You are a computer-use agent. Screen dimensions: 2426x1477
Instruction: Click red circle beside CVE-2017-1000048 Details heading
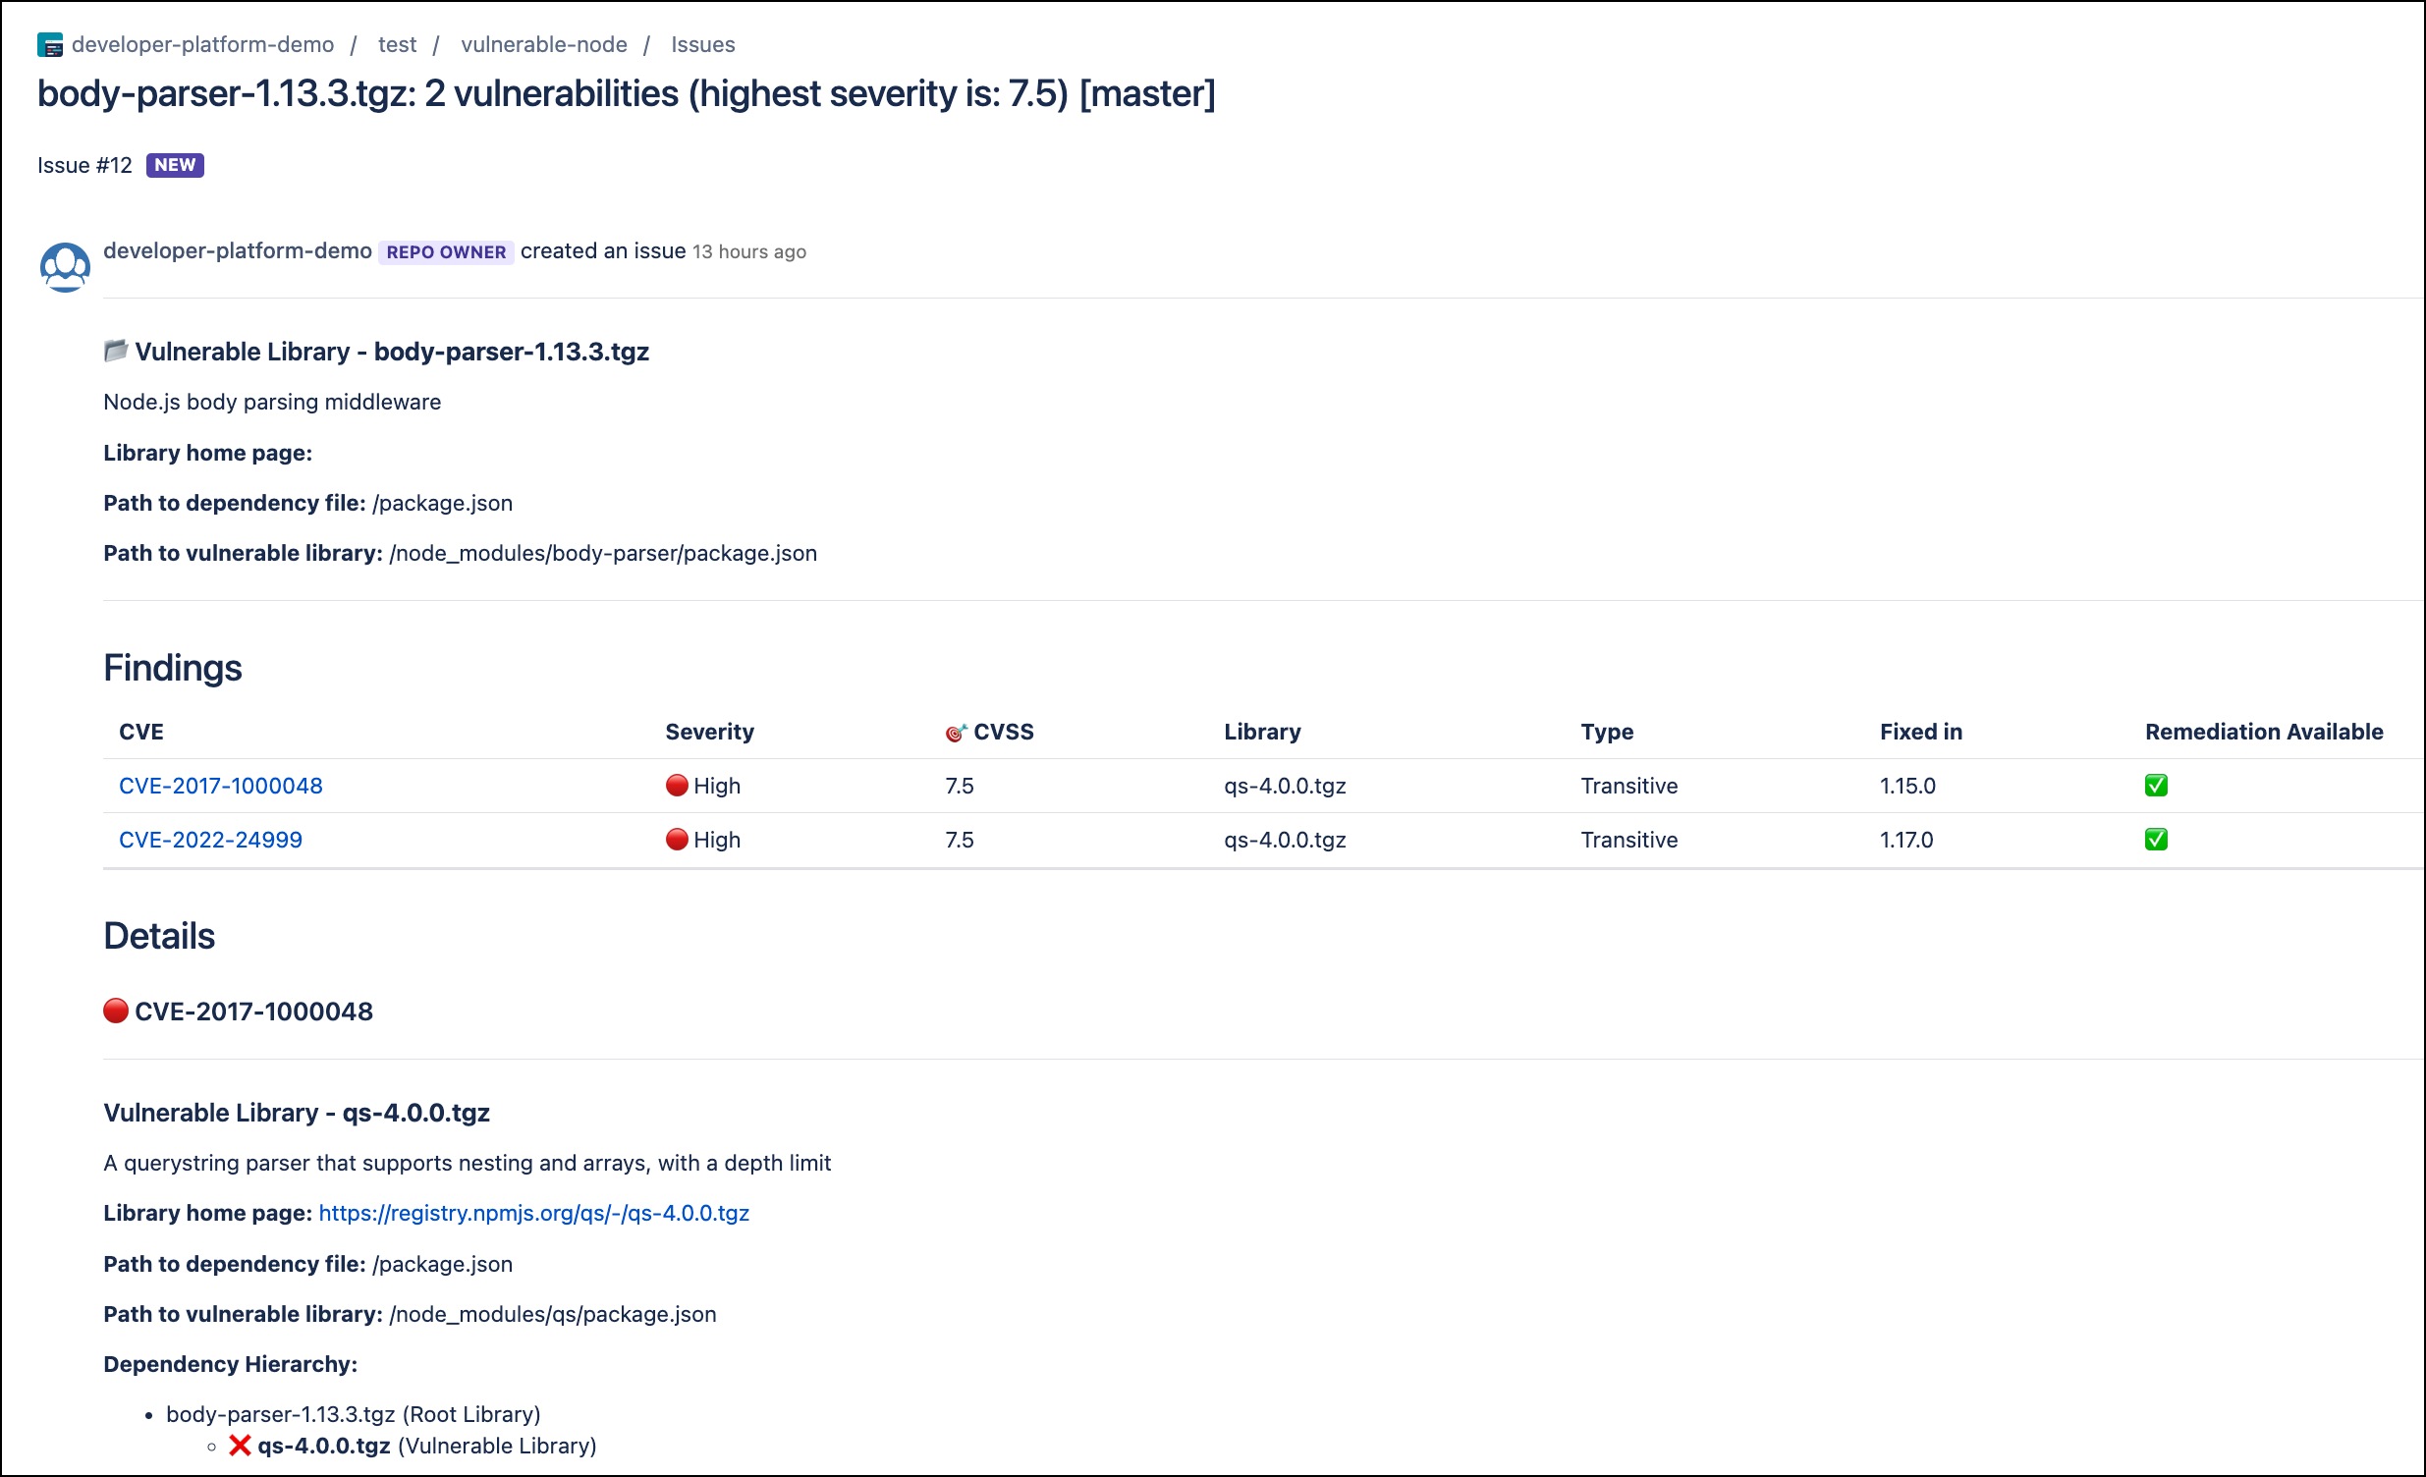116,1012
